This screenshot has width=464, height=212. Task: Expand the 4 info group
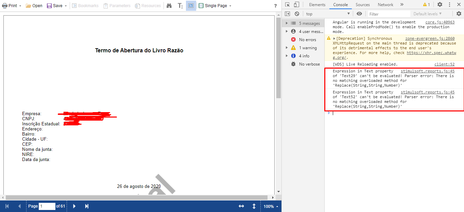coord(287,56)
